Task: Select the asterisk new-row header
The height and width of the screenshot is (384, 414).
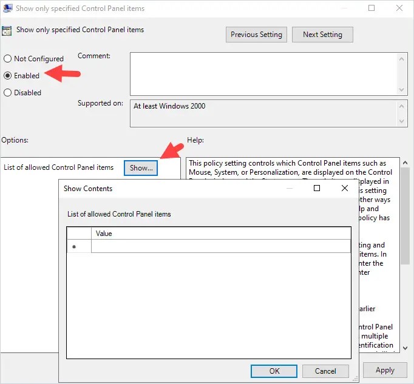Action: 79,246
